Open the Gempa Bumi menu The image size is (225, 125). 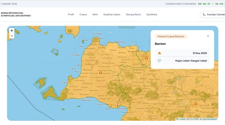point(133,15)
